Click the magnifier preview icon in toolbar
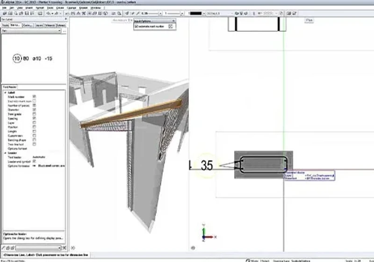374x262 pixels. click(x=16, y=14)
